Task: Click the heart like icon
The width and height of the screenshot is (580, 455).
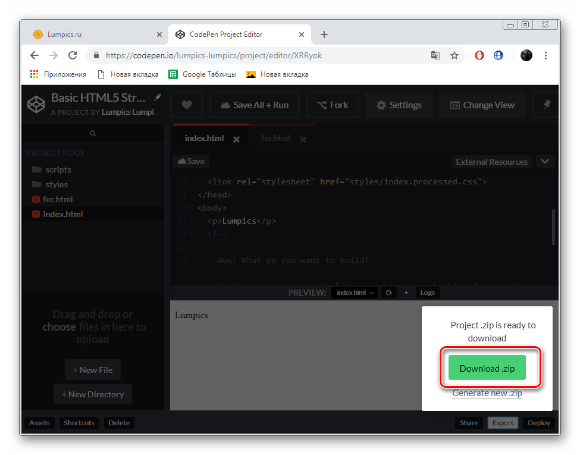Action: point(186,105)
